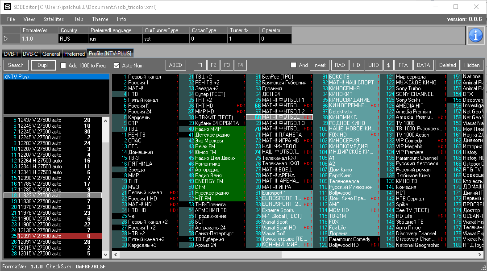Viewport: 487px width, 271px height.
Task: Click the Invert filter button
Action: click(319, 65)
